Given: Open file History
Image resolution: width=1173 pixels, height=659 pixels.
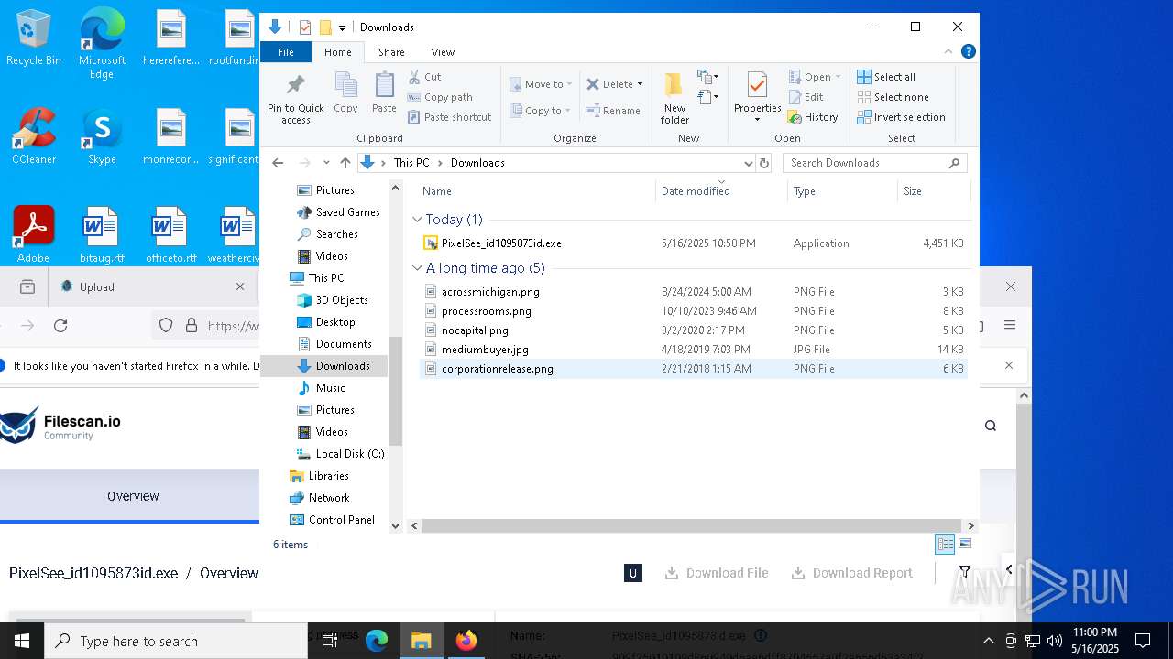Looking at the screenshot, I should coord(813,117).
